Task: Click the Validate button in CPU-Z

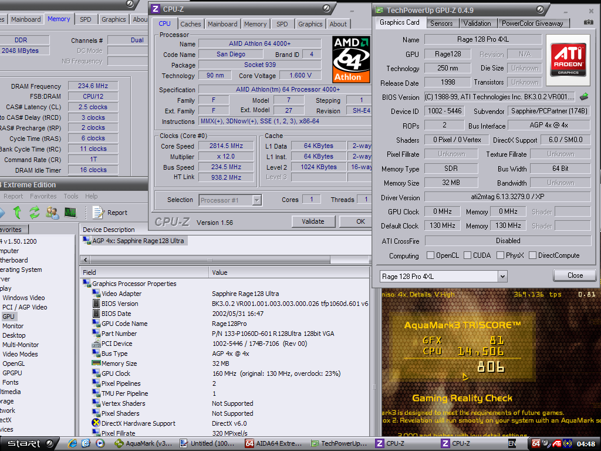Action: pos(313,221)
